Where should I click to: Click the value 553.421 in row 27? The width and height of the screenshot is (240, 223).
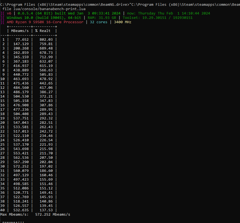click(21, 153)
